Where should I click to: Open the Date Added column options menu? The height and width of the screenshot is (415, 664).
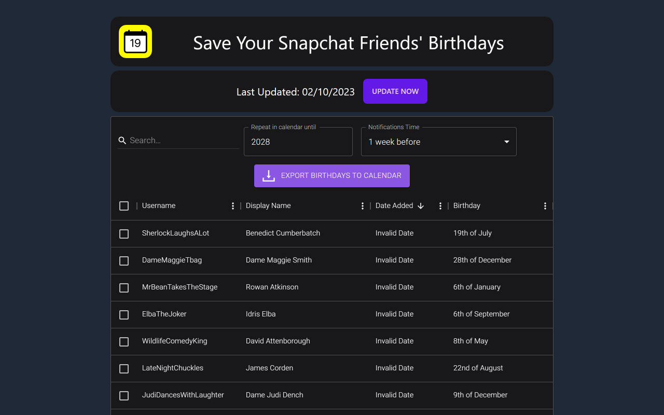pyautogui.click(x=440, y=205)
